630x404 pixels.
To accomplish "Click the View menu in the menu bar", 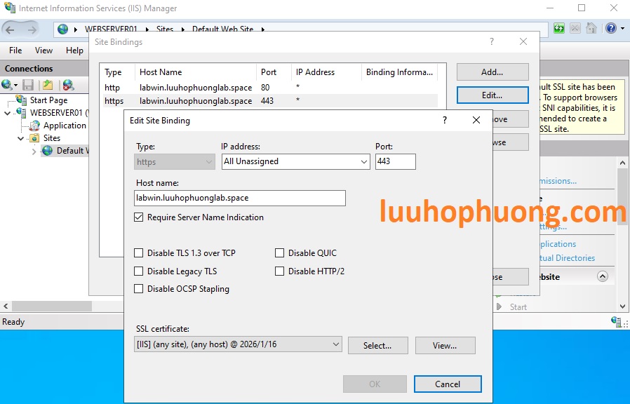I will click(x=43, y=50).
